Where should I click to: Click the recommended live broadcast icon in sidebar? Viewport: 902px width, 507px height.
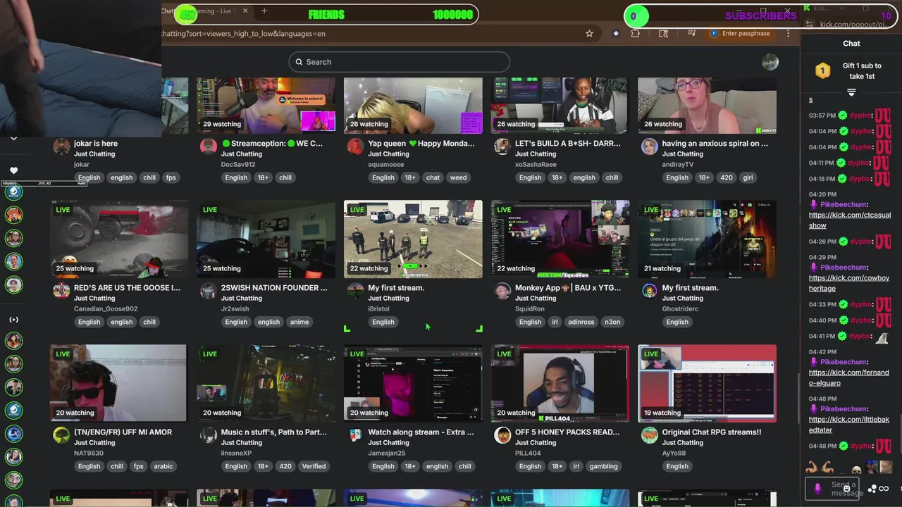(x=13, y=320)
